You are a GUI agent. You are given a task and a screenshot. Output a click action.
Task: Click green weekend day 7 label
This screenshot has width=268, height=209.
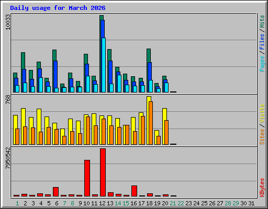click(x=64, y=203)
